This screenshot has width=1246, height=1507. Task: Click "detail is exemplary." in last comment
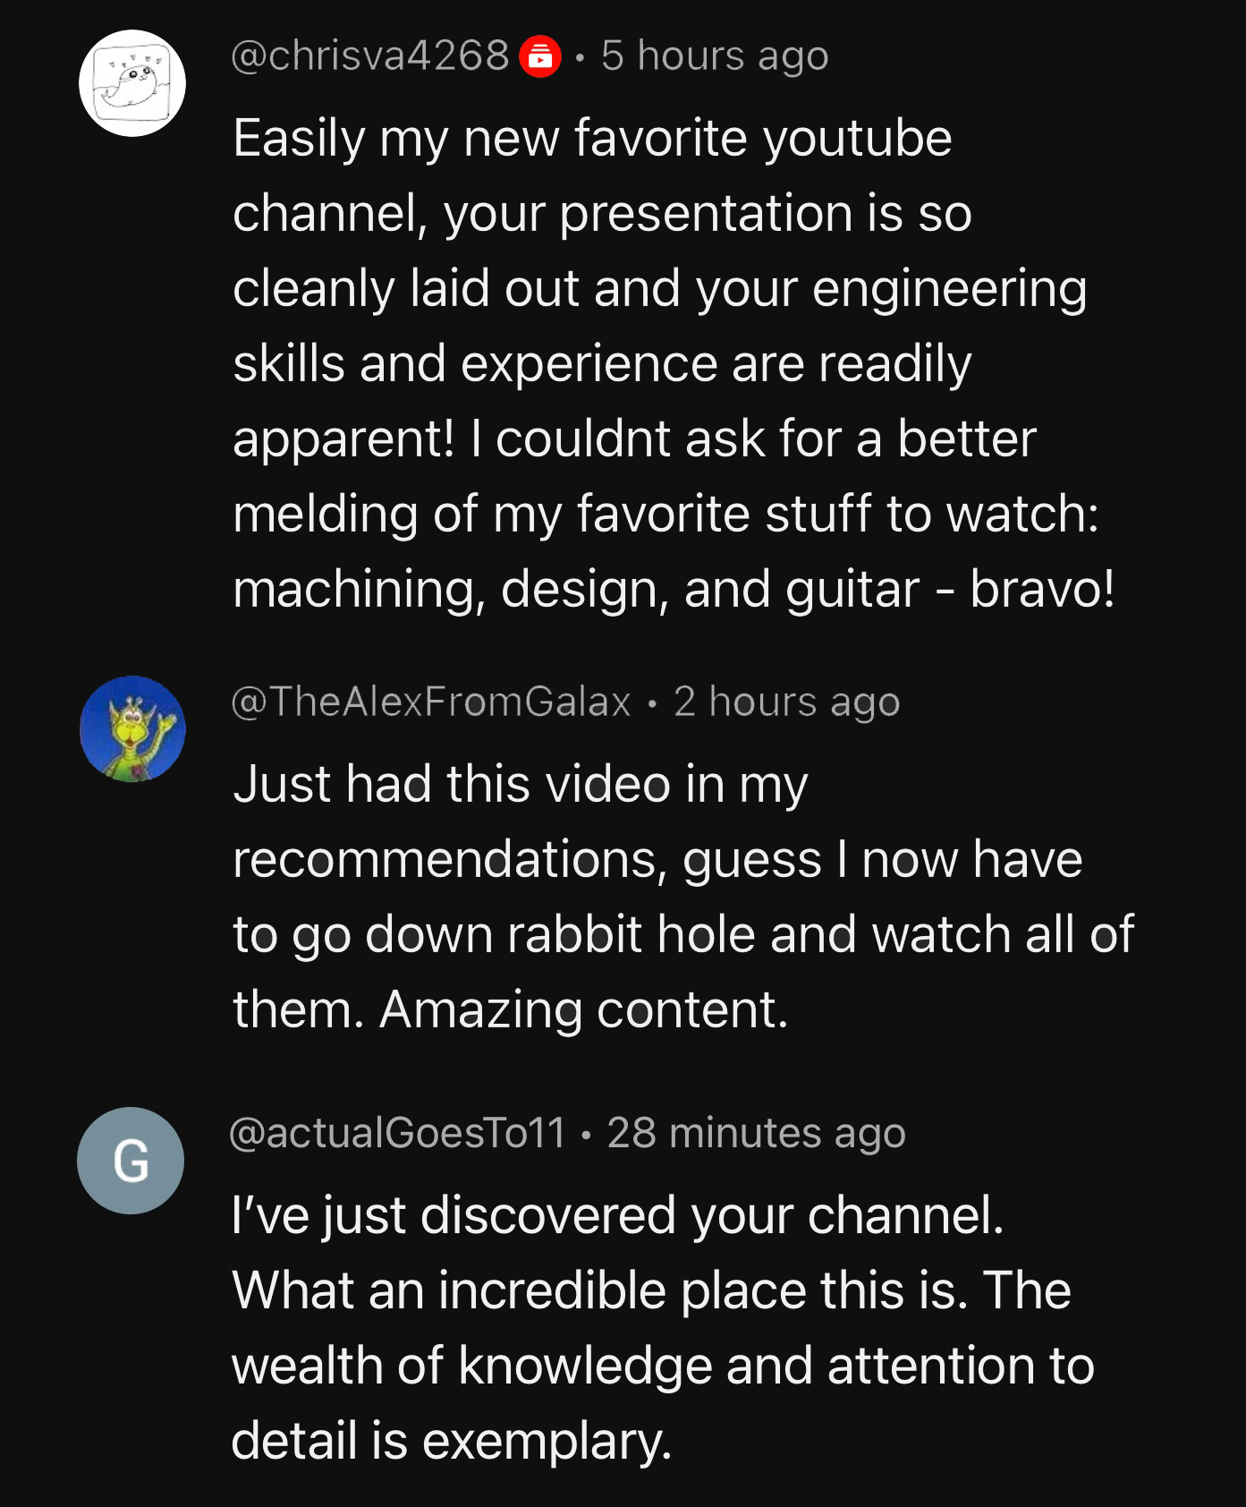pos(451,1441)
